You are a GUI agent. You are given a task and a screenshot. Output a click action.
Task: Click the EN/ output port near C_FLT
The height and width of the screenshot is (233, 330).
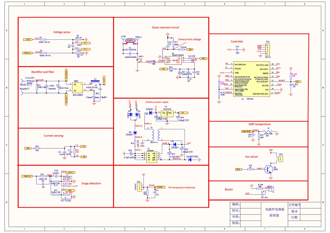coord(298,82)
